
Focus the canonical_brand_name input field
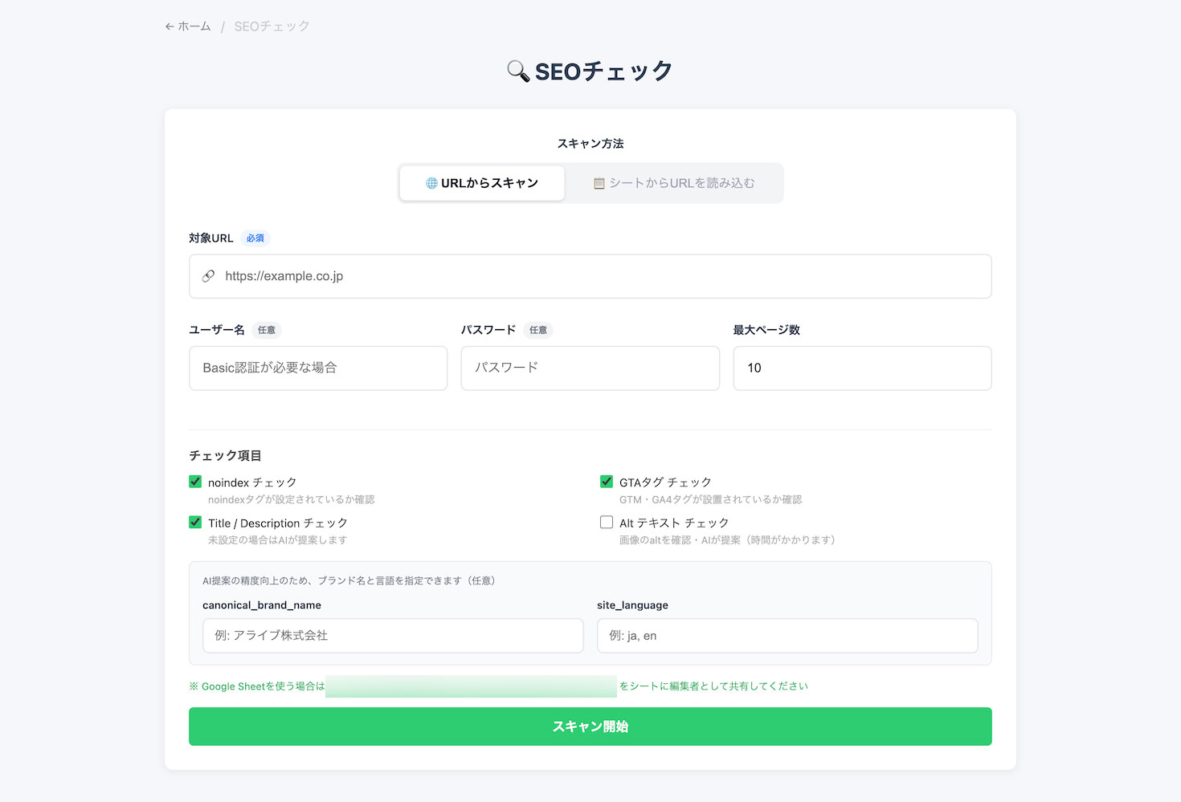click(x=393, y=636)
